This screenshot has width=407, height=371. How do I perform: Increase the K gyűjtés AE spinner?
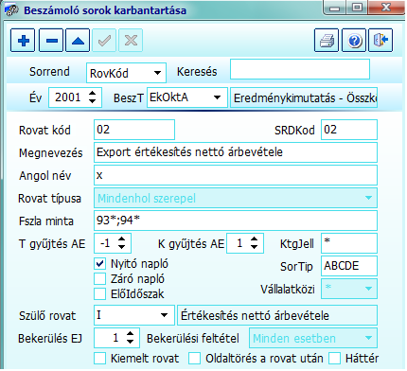(255, 239)
